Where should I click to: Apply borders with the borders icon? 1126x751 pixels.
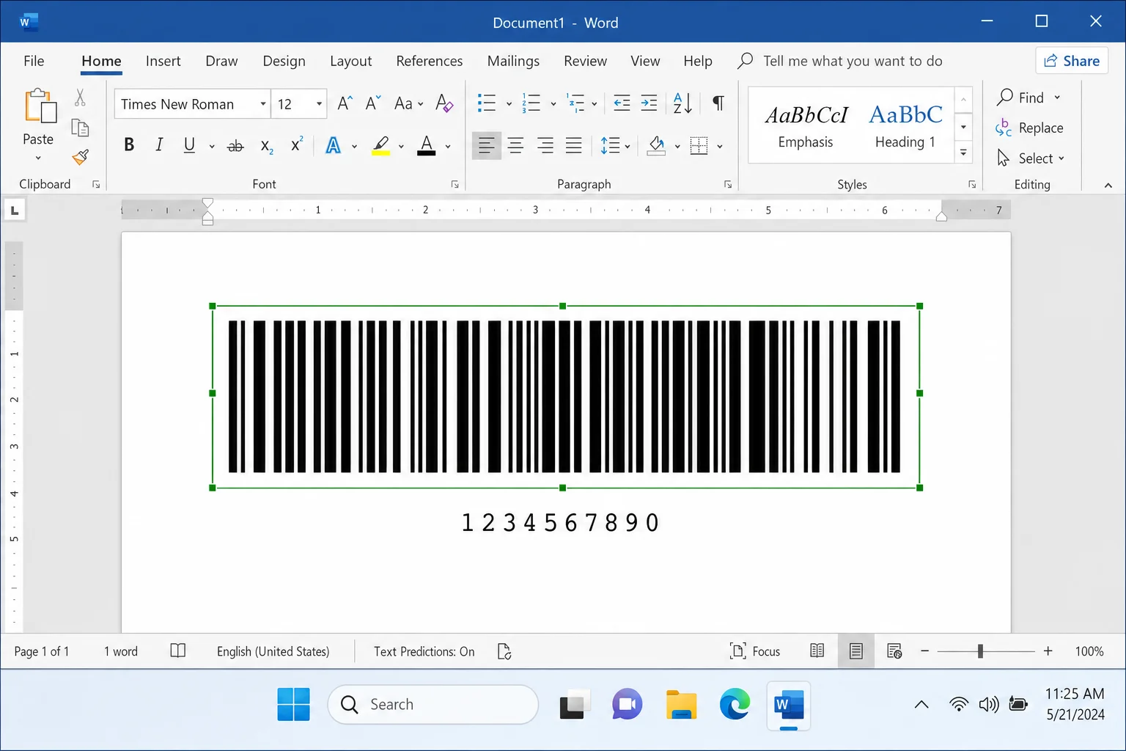pos(699,145)
